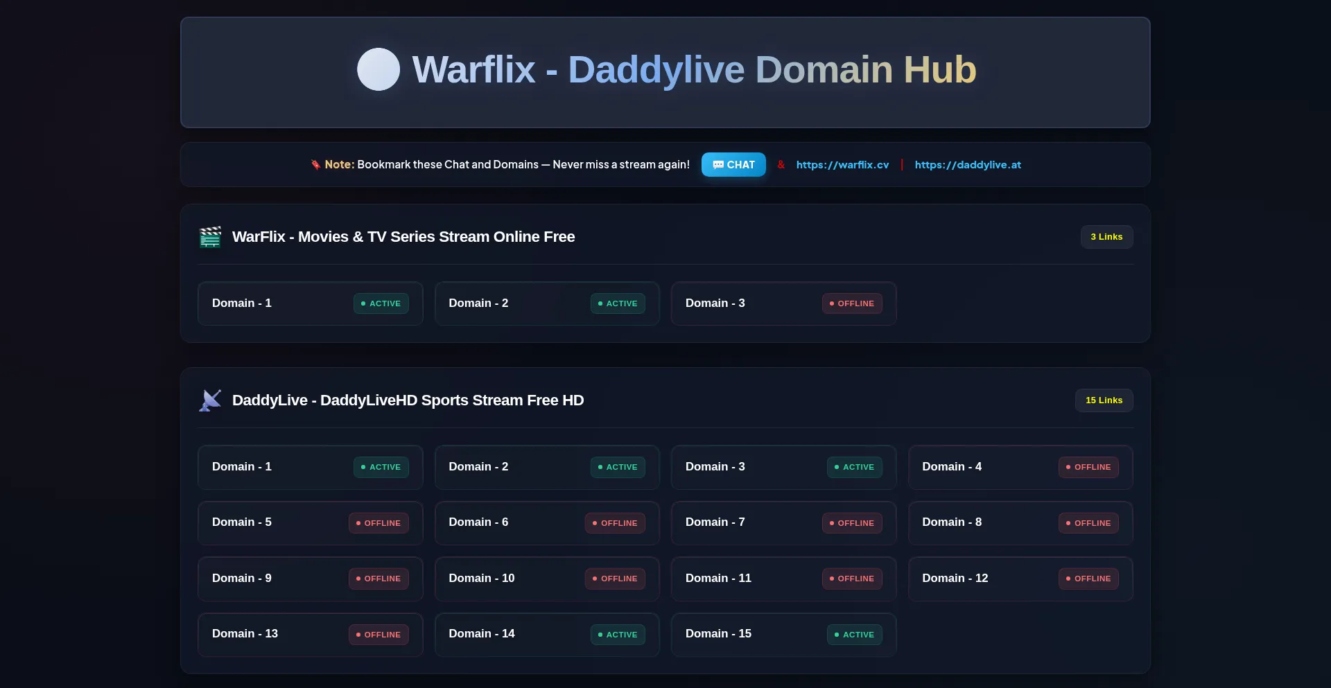Open WarFlix Domain - 3 offline card

pos(783,303)
